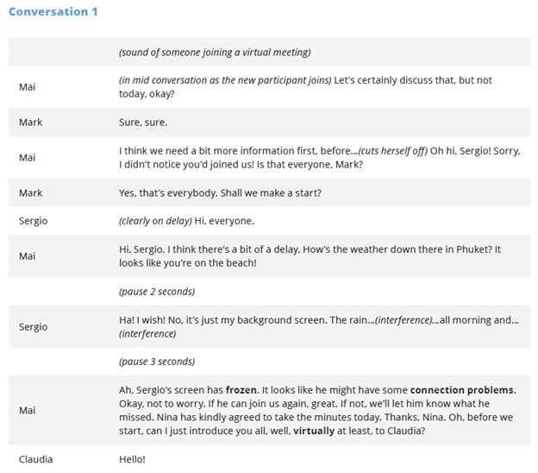The height and width of the screenshot is (473, 538).
Task: Select the "(pause 3 seconds)" row
Action: 156,362
